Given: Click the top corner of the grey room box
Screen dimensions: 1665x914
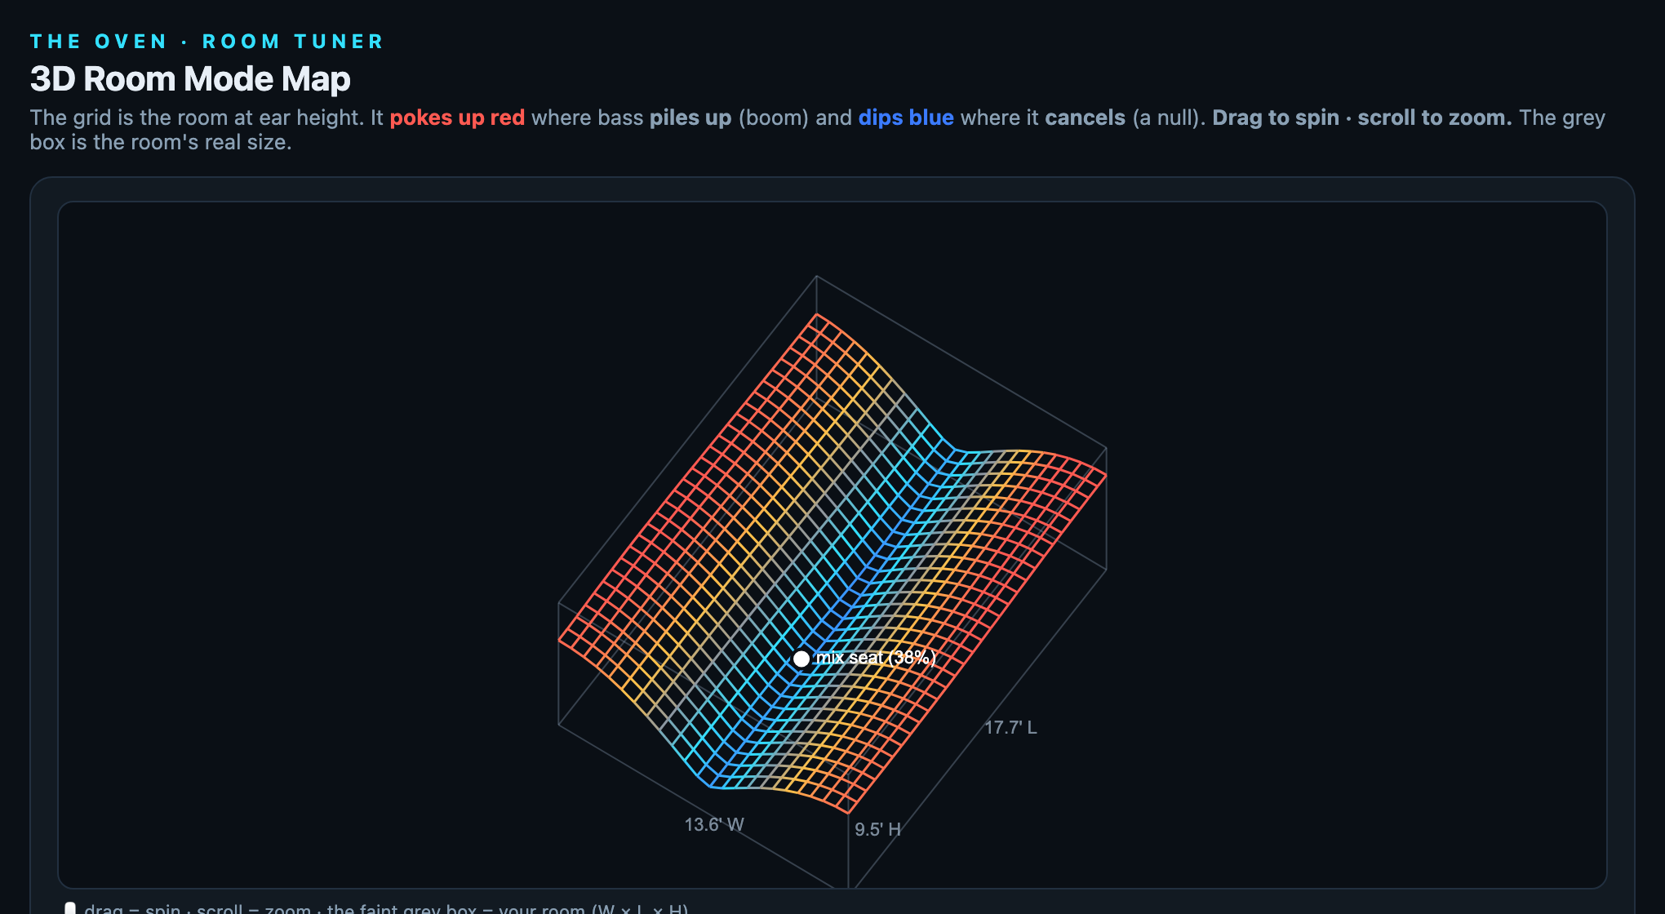Looking at the screenshot, I should click(816, 276).
